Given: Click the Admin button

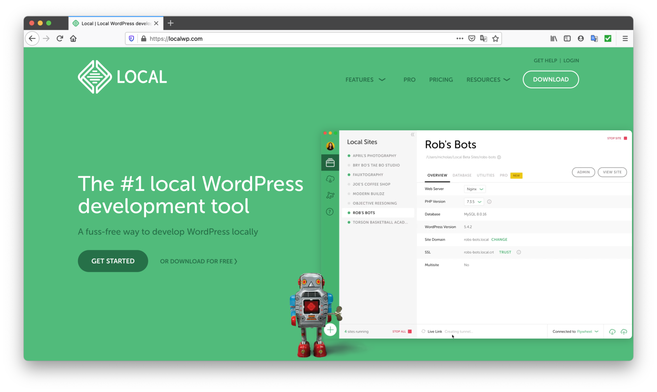Looking at the screenshot, I should coord(583,172).
